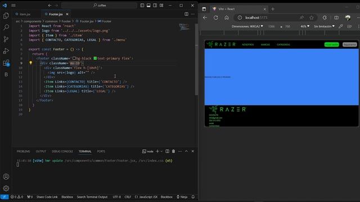
Task: Open editor More Actions menu
Action: pos(193,14)
